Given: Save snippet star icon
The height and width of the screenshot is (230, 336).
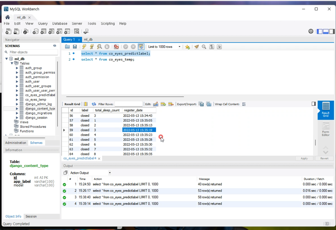Looking at the screenshot, I should 188,47.
